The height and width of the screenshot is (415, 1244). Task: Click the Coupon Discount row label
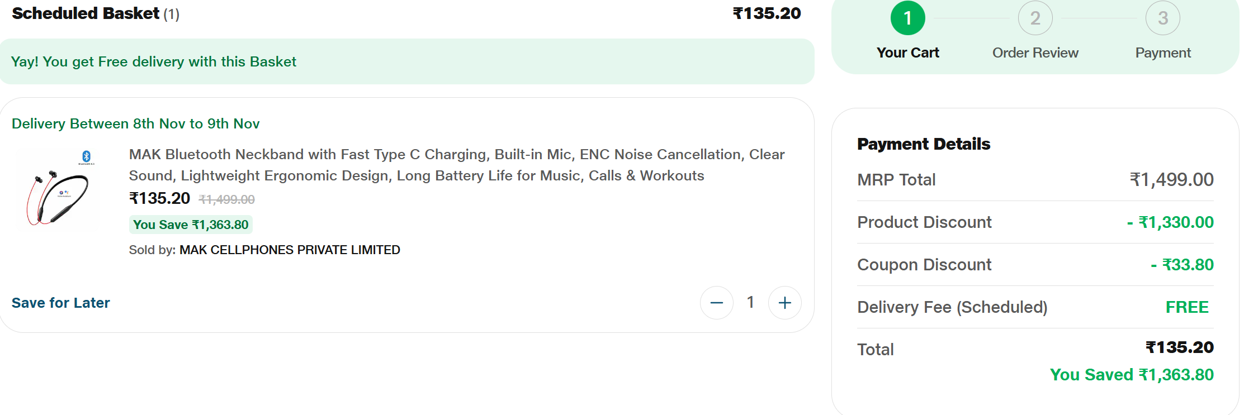[924, 265]
